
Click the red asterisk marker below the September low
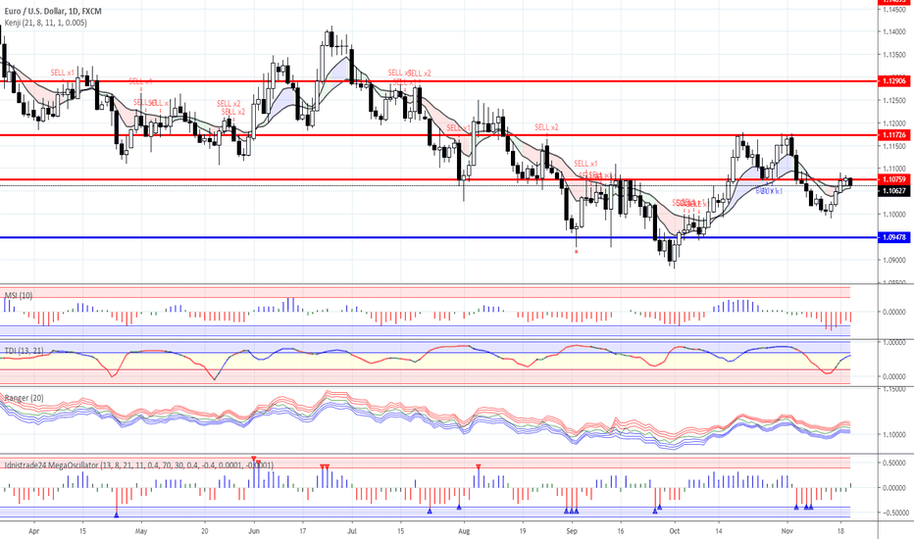click(577, 252)
